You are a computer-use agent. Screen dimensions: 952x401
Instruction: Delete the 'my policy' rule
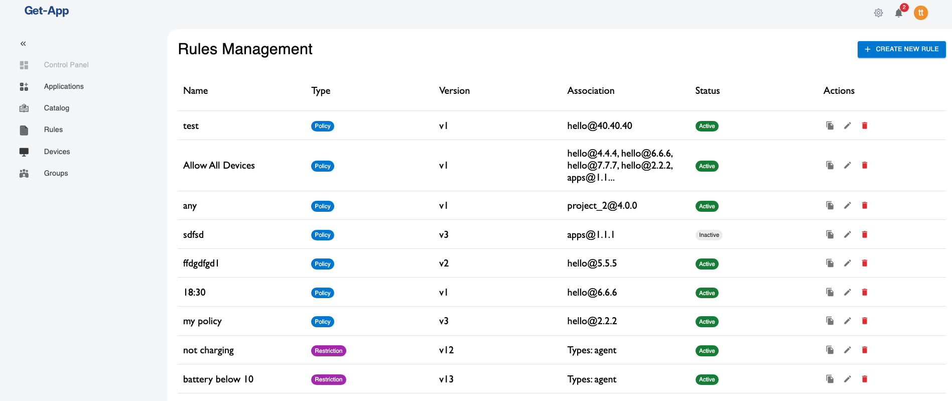tap(865, 321)
